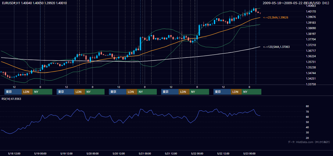
Task: Select the RSI(14) 61.9363 indicator label
Action: (x=11, y=99)
